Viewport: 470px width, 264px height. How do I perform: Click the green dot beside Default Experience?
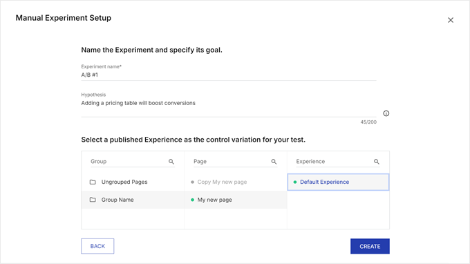tap(295, 182)
